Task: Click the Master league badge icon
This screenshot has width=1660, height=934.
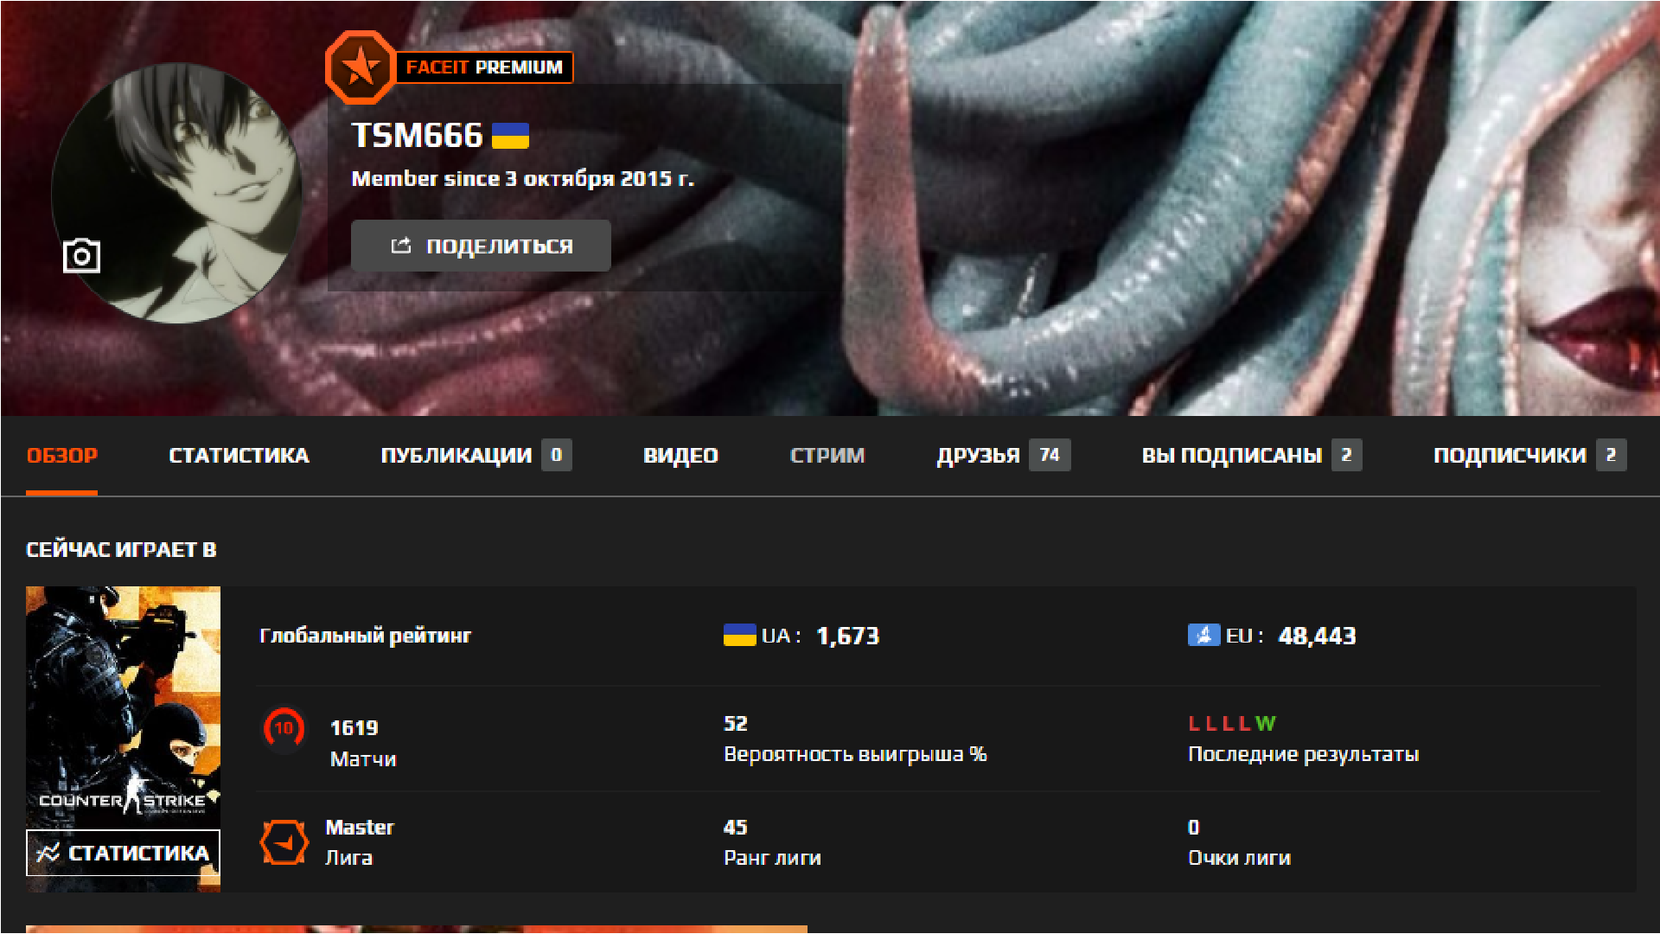Action: (x=284, y=842)
